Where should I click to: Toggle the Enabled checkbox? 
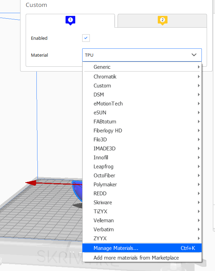pos(86,38)
